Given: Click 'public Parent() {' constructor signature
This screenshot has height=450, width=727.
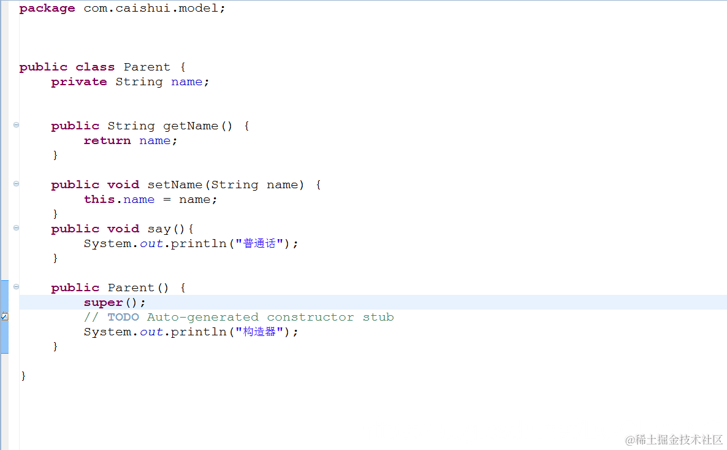Looking at the screenshot, I should [118, 288].
